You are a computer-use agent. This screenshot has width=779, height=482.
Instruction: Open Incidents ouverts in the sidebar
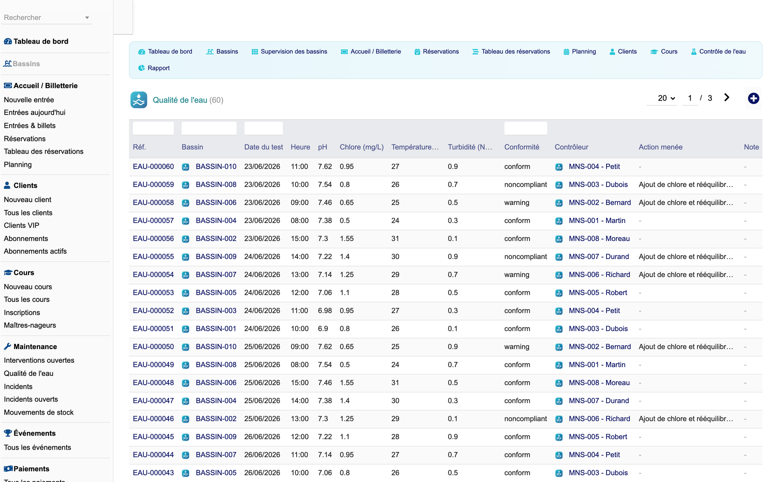(x=31, y=399)
